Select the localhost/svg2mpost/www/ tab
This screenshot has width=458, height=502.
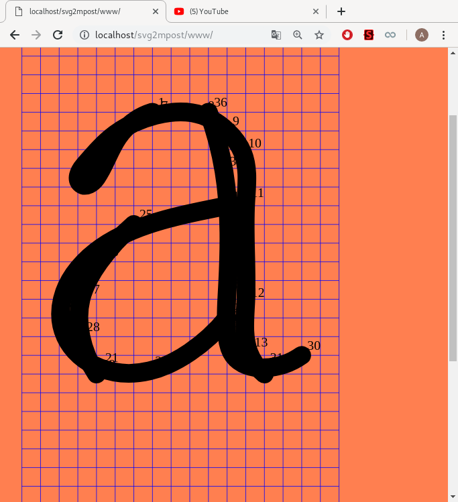click(x=80, y=11)
